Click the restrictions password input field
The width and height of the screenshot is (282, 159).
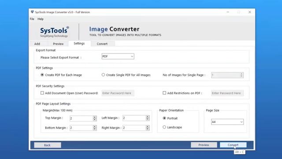227,93
